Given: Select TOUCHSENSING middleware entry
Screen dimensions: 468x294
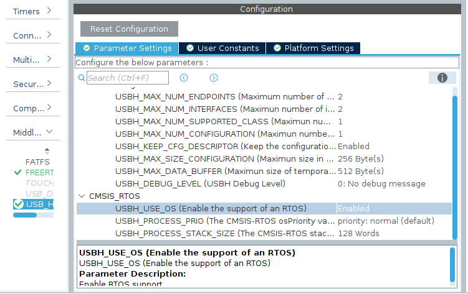Looking at the screenshot, I should point(39,183).
